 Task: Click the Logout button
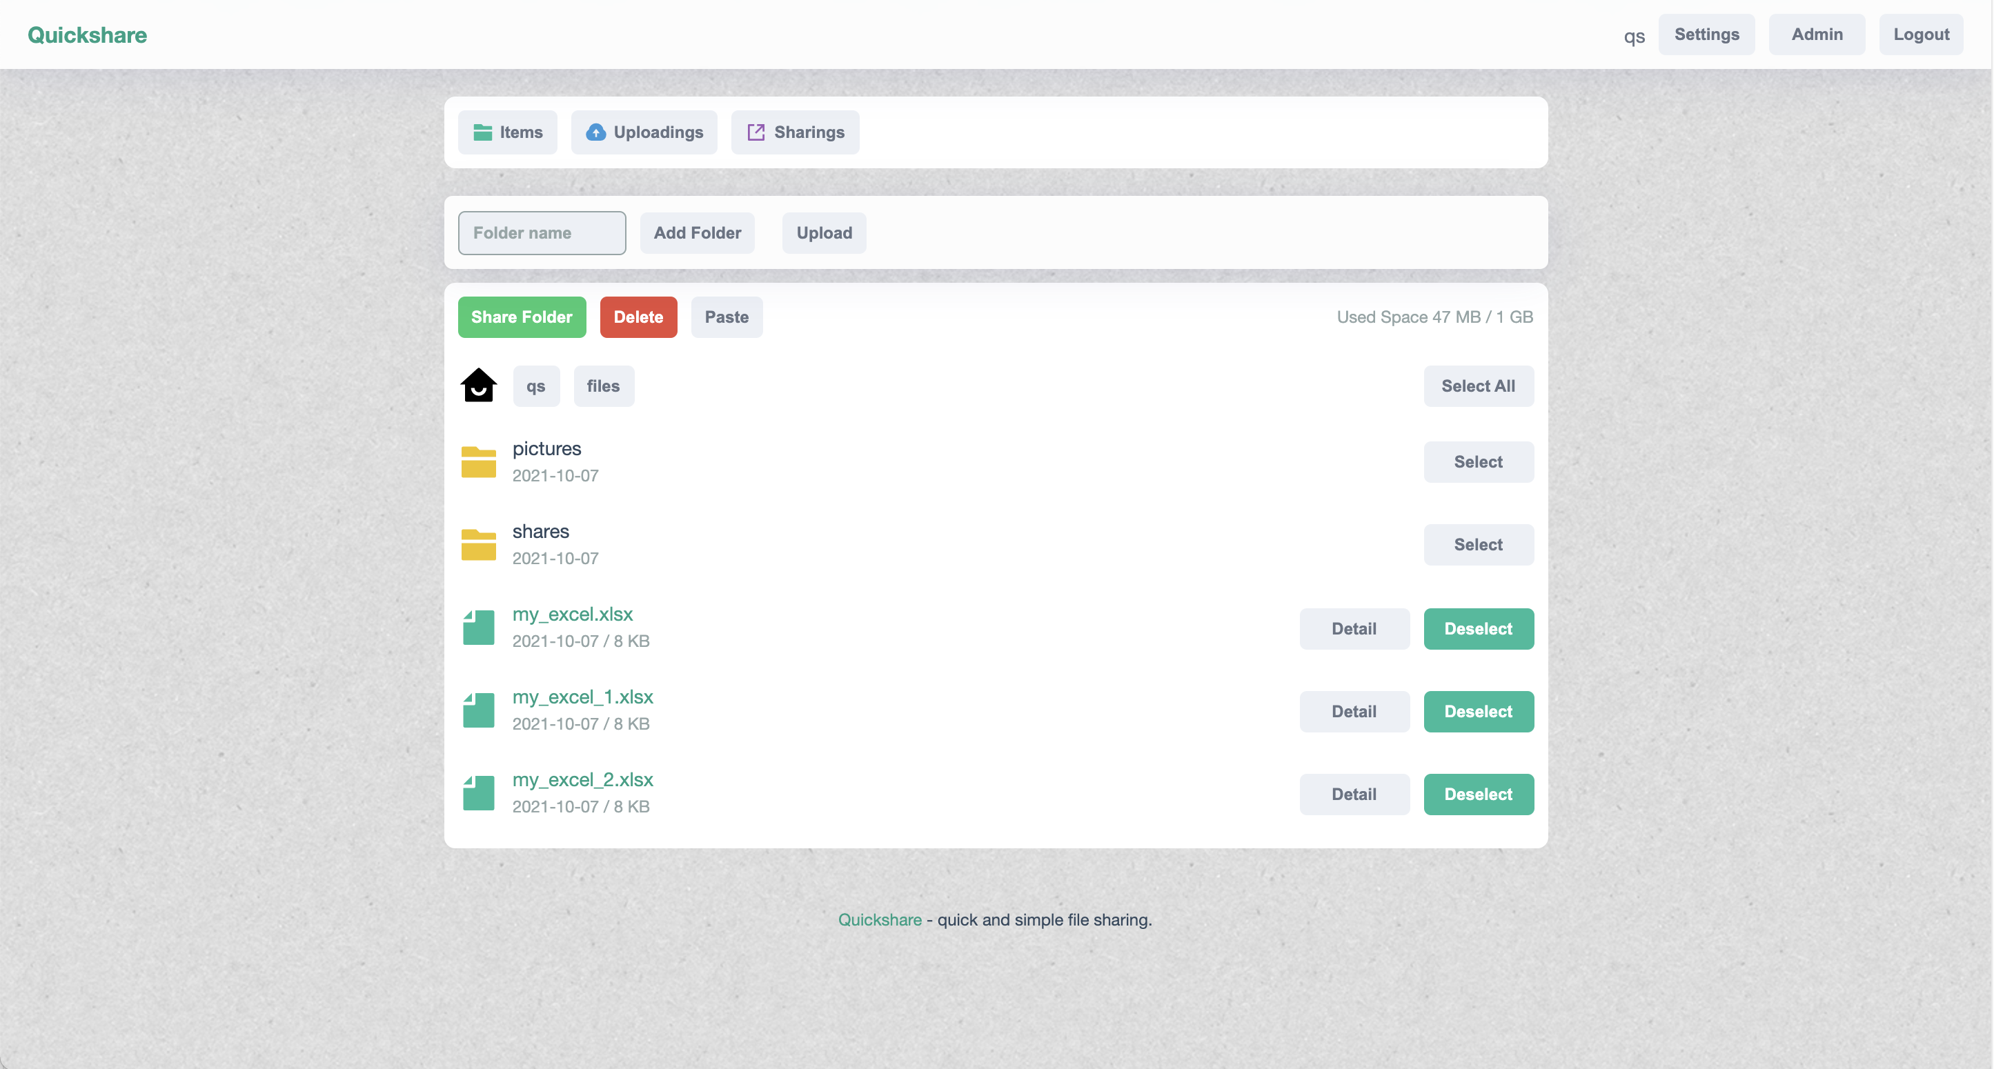click(x=1922, y=34)
